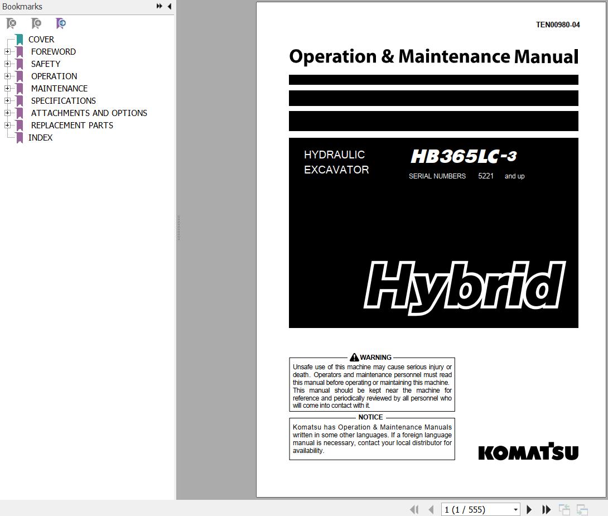Collapse the Bookmarks panel arrow

pos(170,6)
